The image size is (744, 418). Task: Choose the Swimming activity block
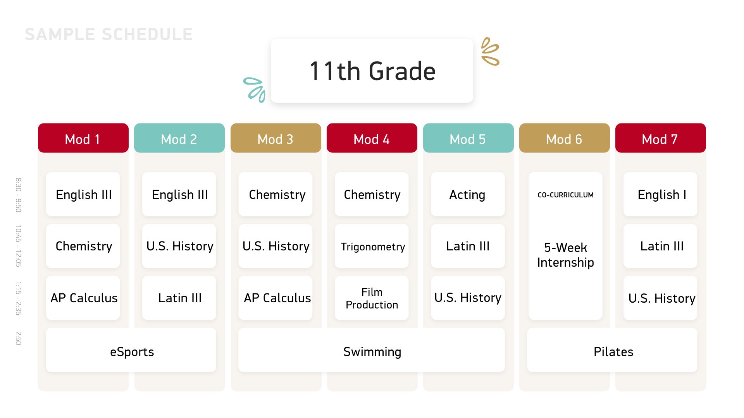(372, 350)
